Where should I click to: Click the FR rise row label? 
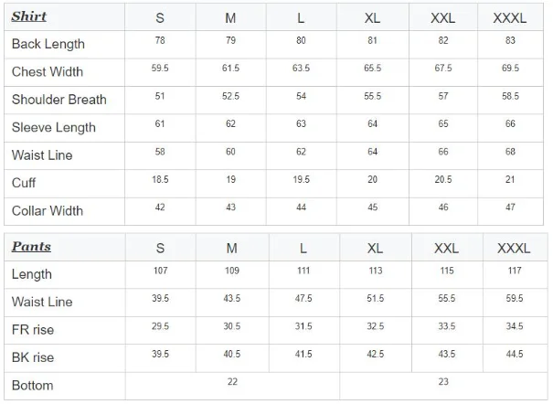click(x=33, y=330)
